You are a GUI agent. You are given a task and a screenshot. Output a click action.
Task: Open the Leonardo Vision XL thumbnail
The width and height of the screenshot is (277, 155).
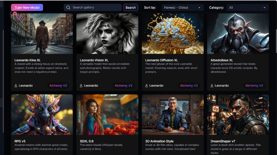107,33
